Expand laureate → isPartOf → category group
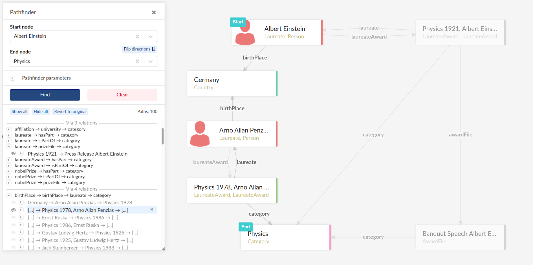533x265 pixels. [9, 141]
